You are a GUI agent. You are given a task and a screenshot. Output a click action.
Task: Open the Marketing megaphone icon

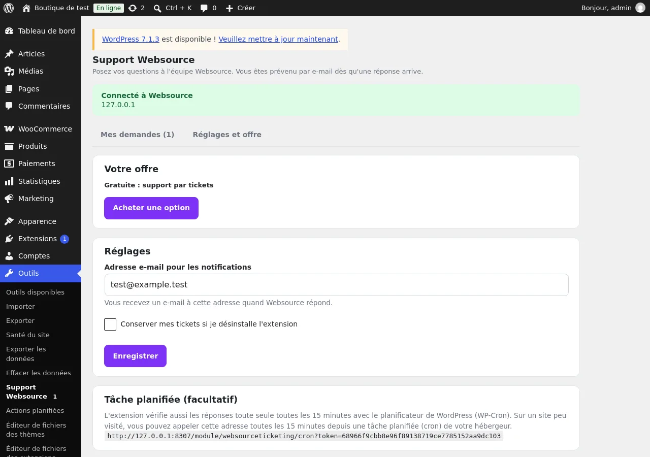click(9, 199)
